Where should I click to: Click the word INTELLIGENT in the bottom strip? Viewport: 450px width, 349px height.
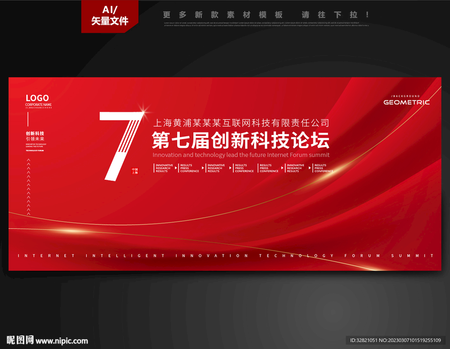tap(125, 256)
